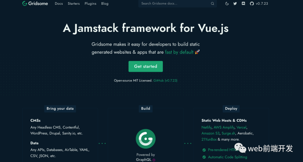The width and height of the screenshot is (303, 162).
Task: Click the search magnifier icon
Action: tap(212, 3)
